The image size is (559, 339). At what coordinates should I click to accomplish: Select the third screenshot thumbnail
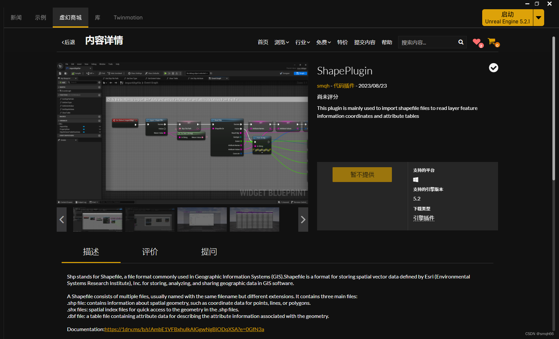coord(202,220)
